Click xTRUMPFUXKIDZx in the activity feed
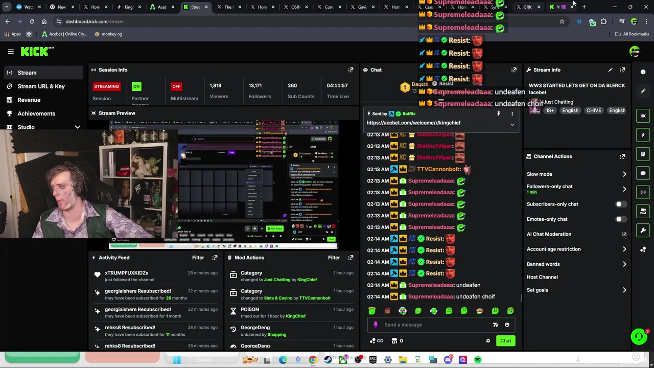654x368 pixels. tap(126, 273)
